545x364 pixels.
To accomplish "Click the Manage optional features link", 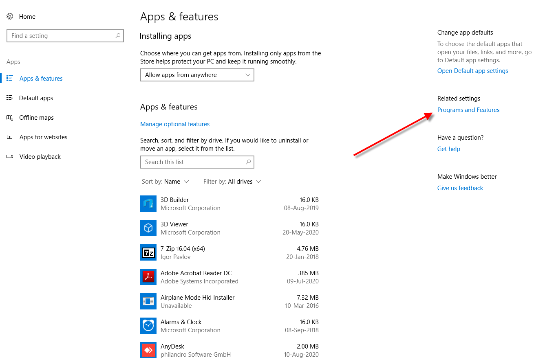I will point(175,124).
